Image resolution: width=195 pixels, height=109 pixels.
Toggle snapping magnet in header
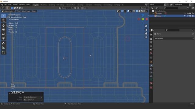click(x=75, y=8)
